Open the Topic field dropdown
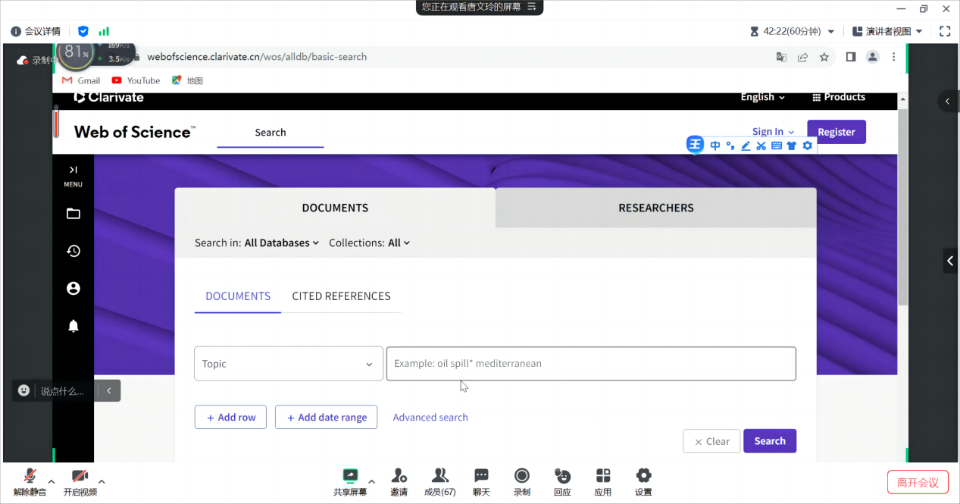This screenshot has height=504, width=960. click(x=288, y=364)
